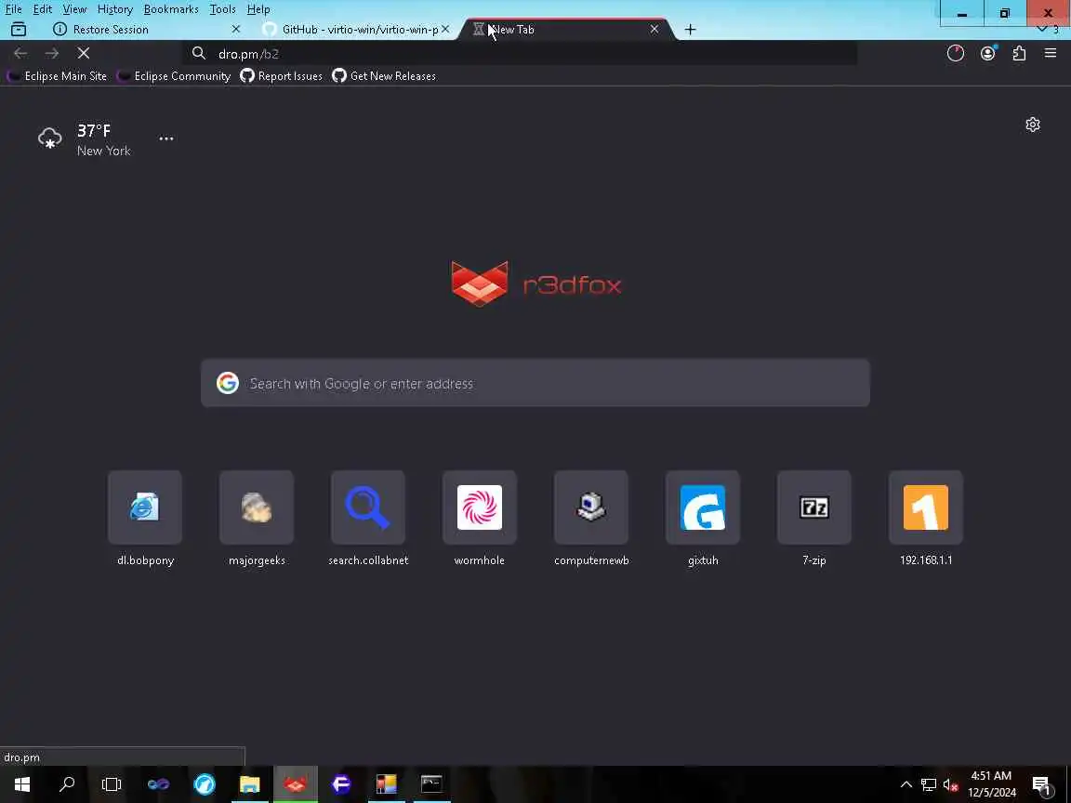Screen dimensions: 1071x803
Task: Stop loading with the X button
Action: click(x=84, y=53)
